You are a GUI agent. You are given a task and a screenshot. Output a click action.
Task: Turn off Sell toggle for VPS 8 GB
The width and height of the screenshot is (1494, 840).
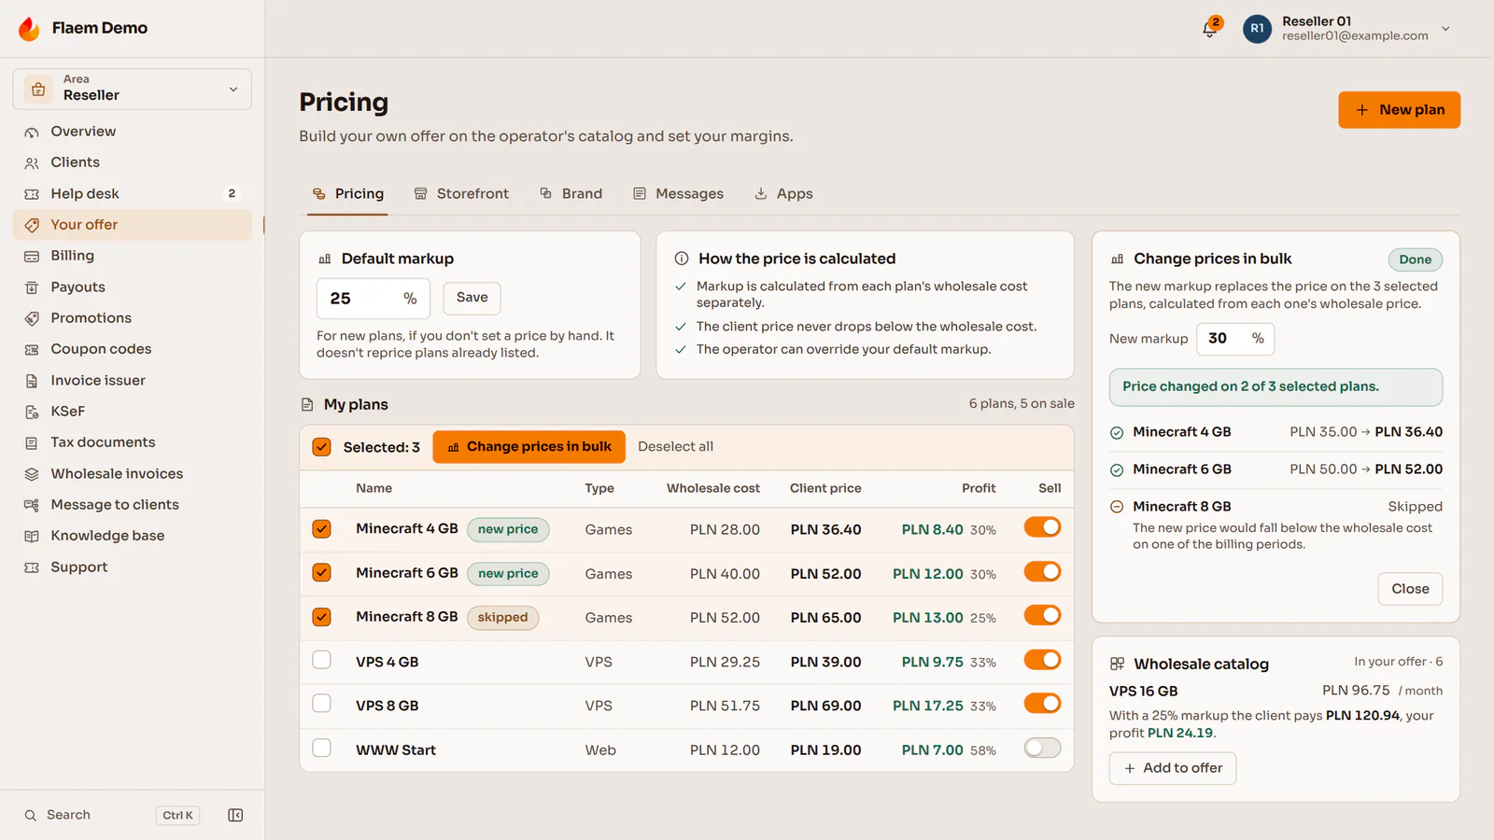pyautogui.click(x=1042, y=704)
